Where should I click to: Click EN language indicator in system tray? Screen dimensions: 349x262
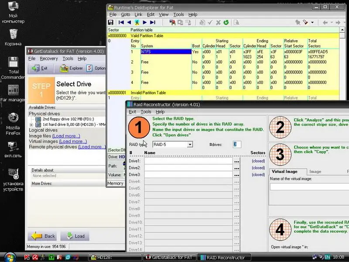[x=327, y=257]
